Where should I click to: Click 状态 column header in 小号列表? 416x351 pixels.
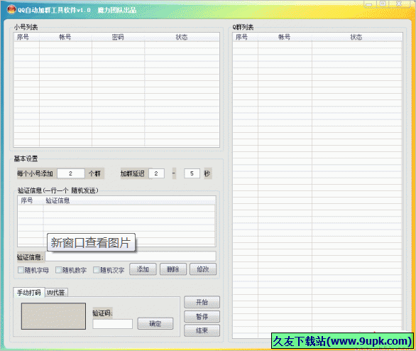coord(182,37)
